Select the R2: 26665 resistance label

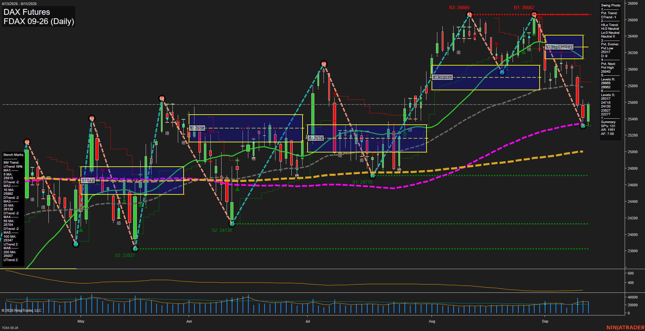coord(459,7)
